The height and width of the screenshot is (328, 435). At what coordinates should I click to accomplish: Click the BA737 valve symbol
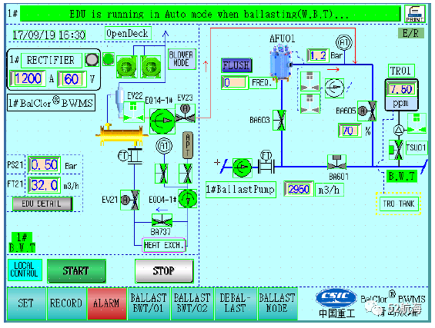point(162,220)
